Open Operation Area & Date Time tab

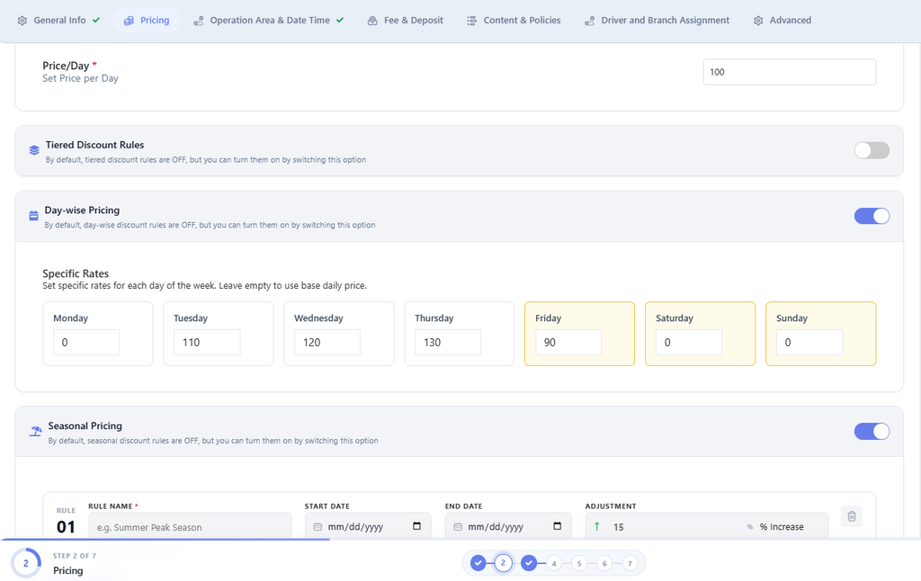269,20
